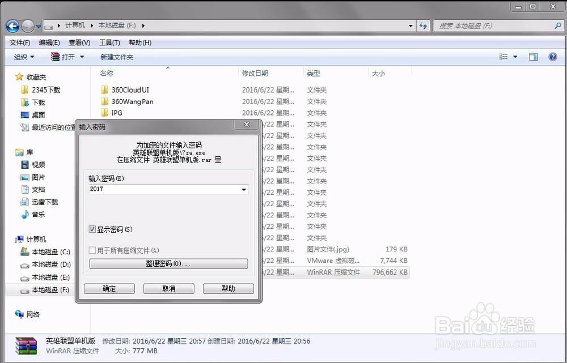Open the 迅雷下载 library
Viewport: 567px width, 363px height.
[x=40, y=202]
